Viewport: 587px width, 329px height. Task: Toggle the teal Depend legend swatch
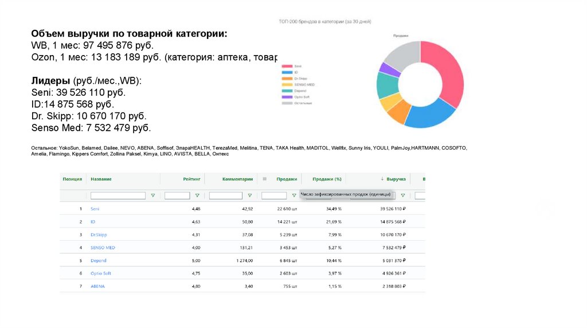click(x=287, y=91)
